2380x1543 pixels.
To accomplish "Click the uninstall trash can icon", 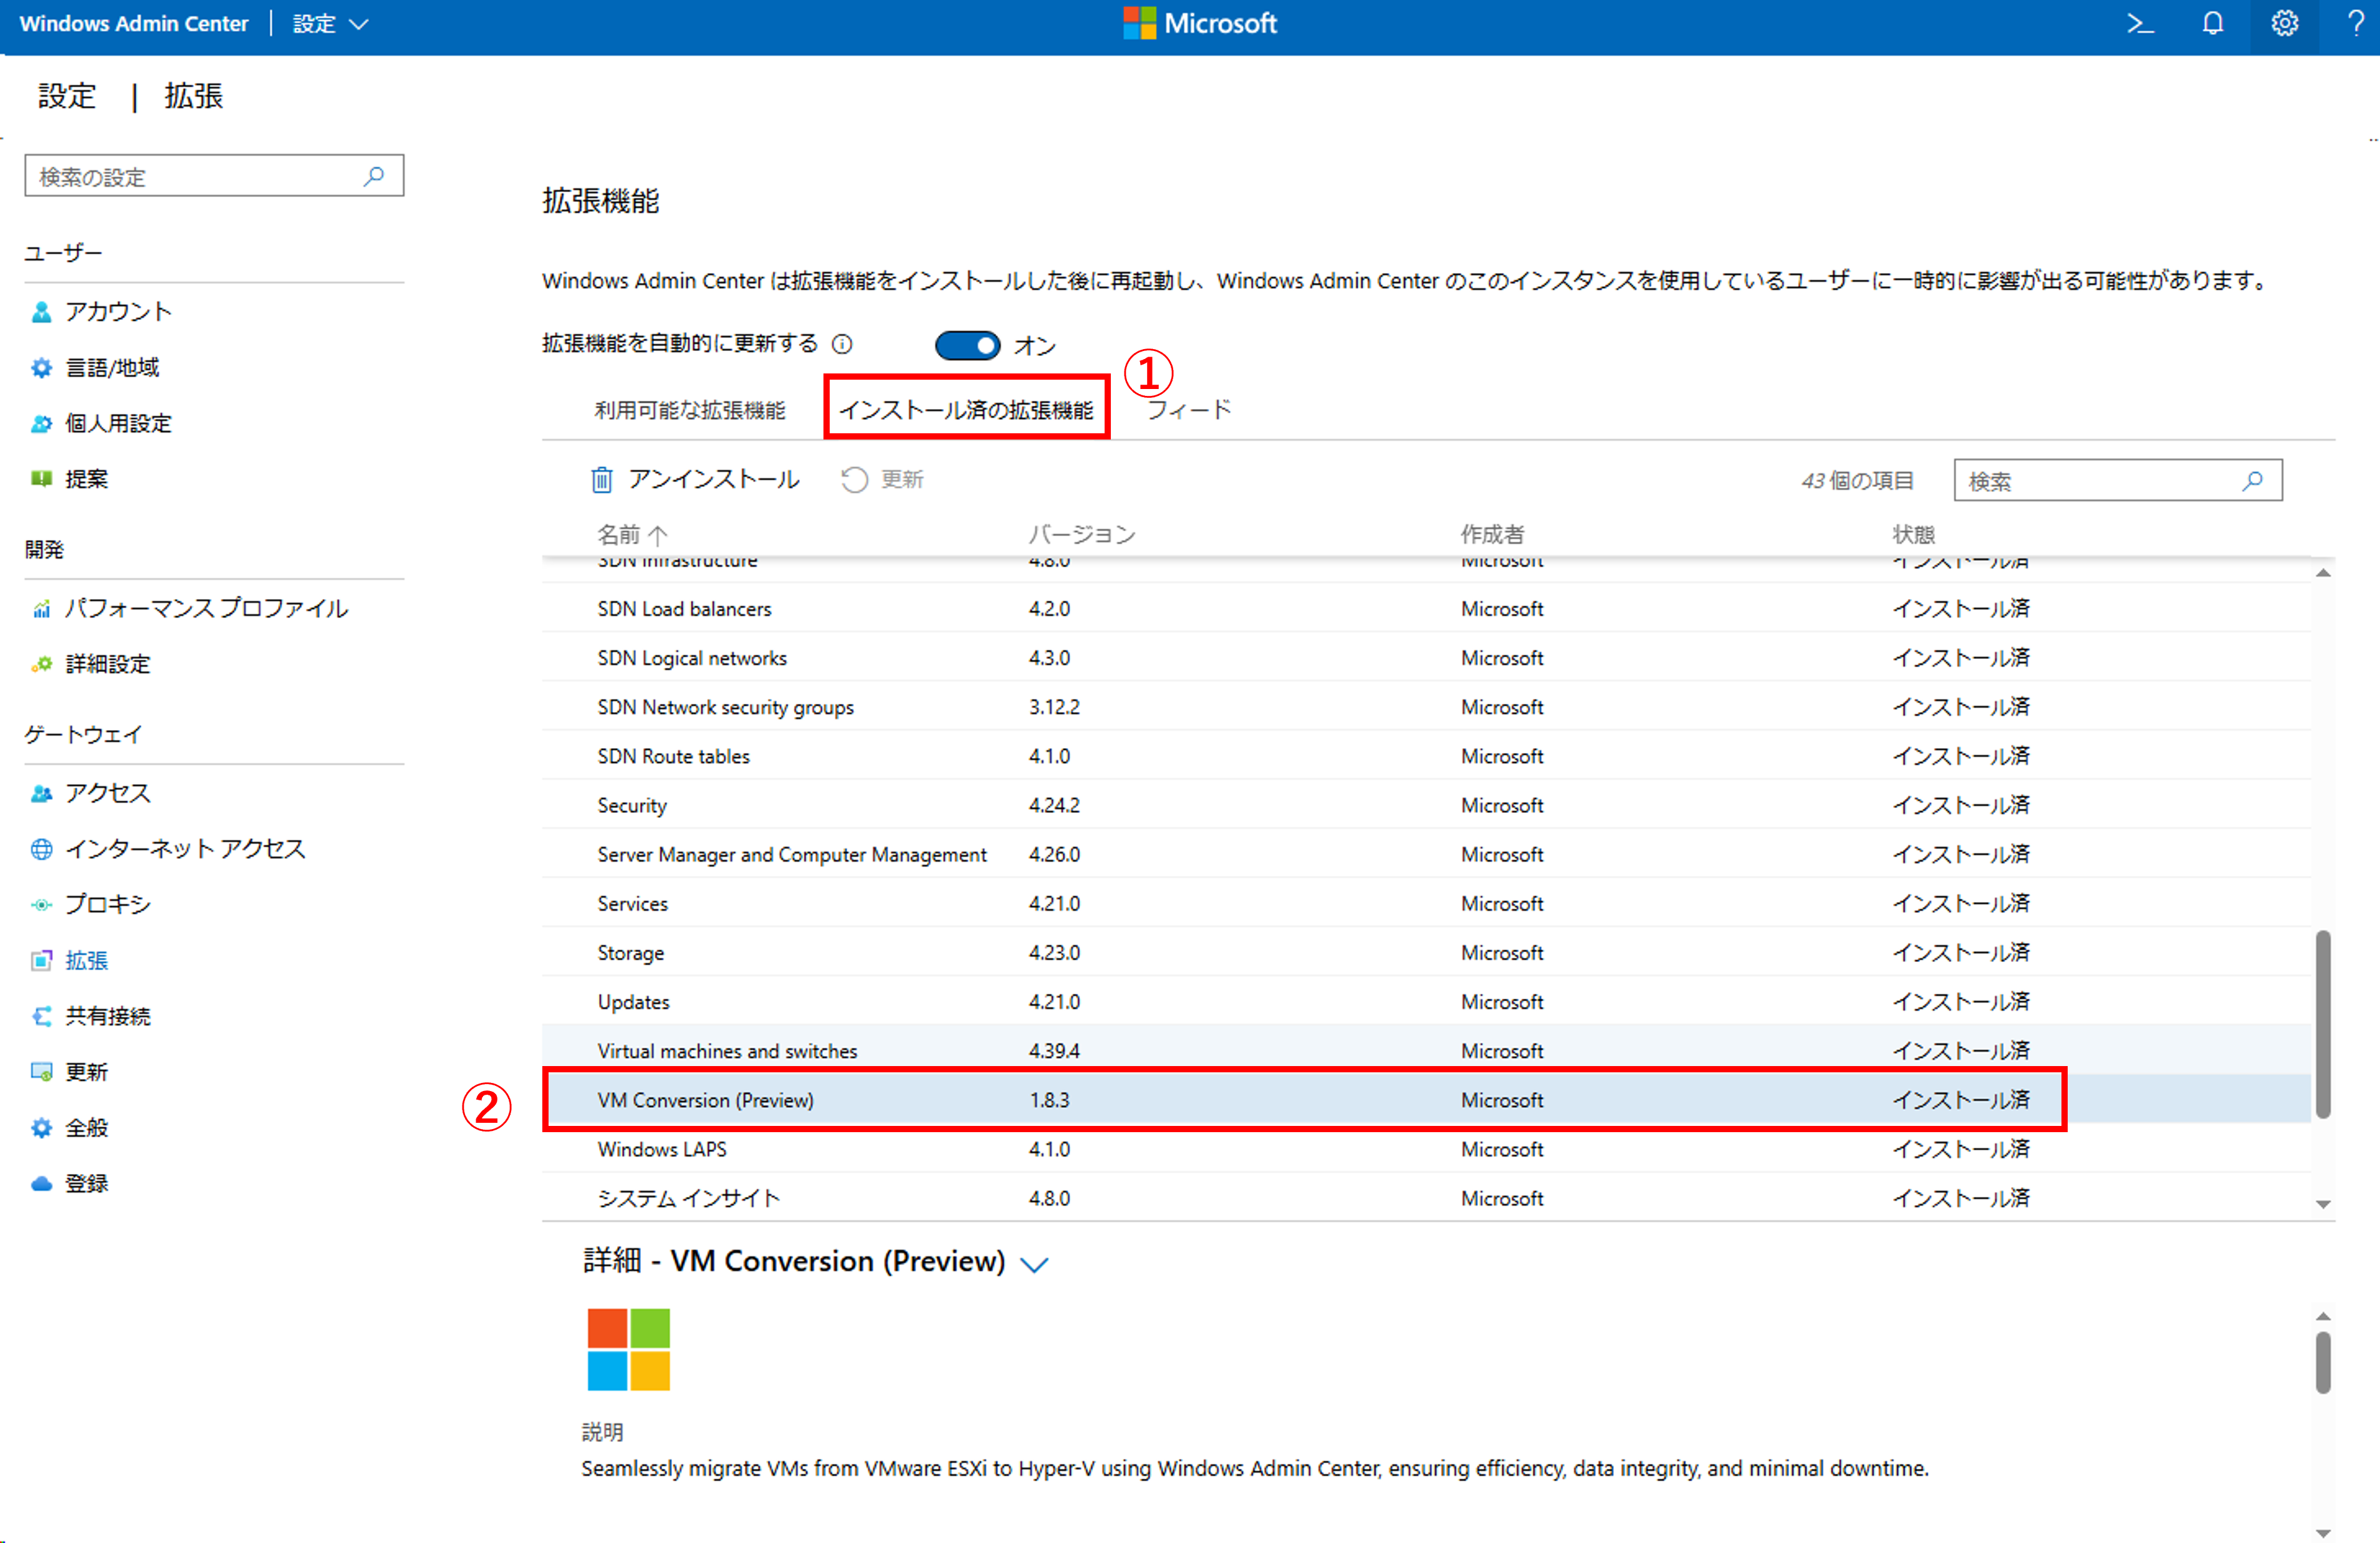I will click(x=601, y=480).
